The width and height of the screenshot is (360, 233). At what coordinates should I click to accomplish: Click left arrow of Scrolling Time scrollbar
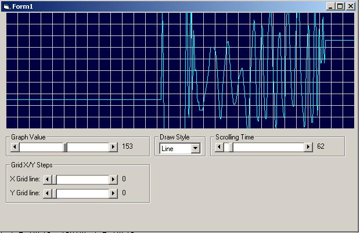[x=219, y=148]
